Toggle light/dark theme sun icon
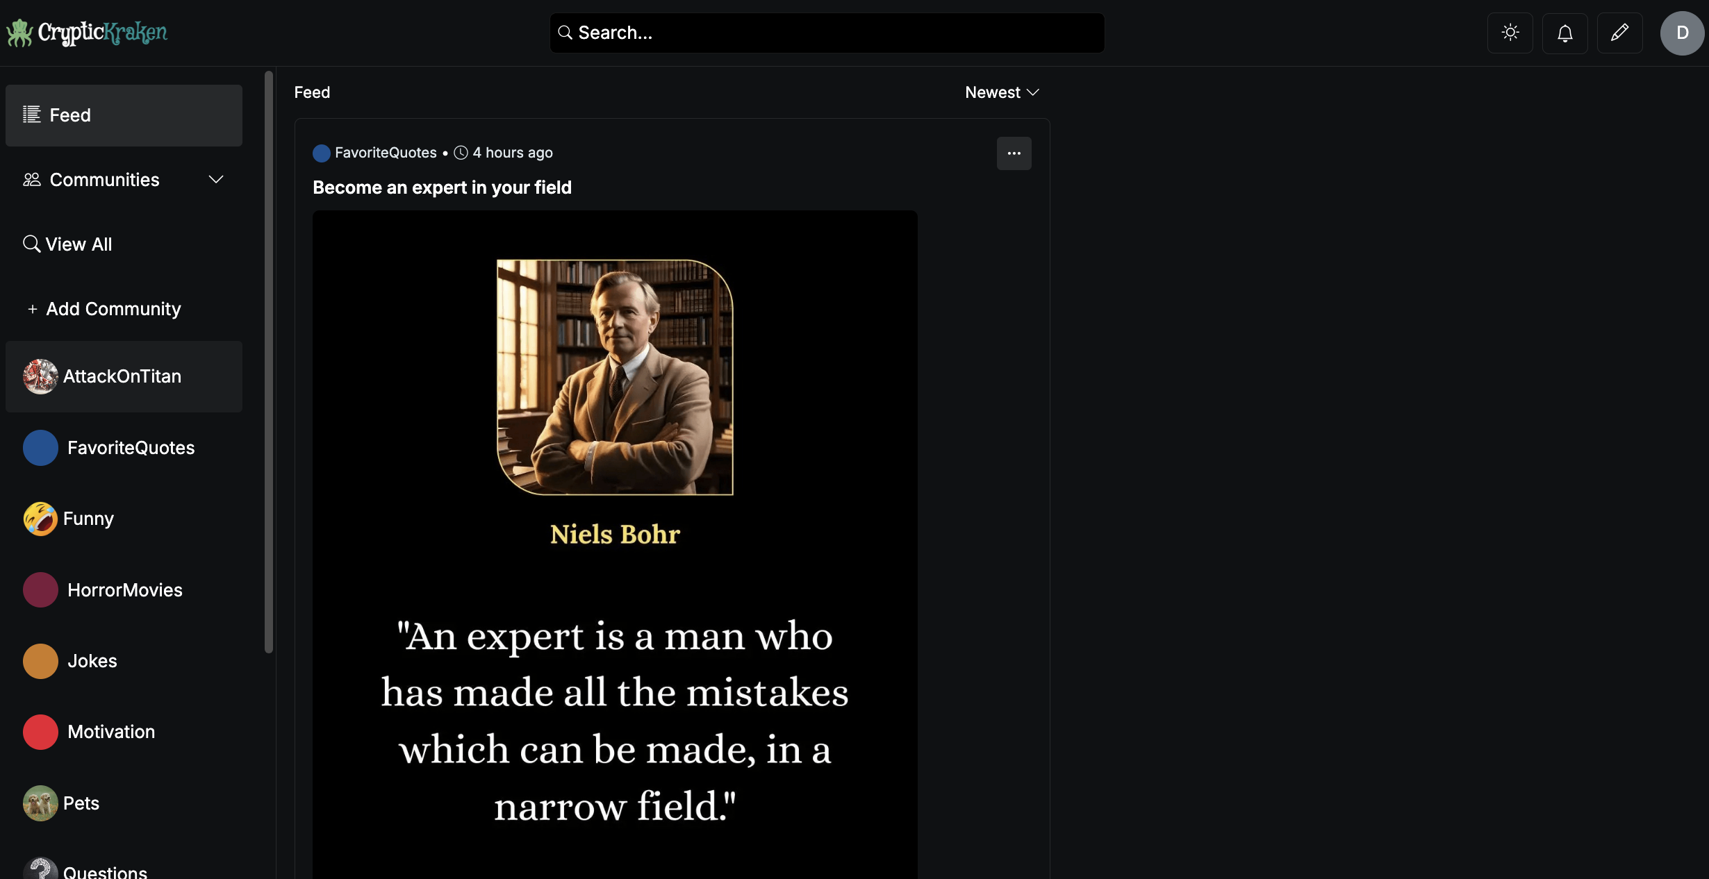The height and width of the screenshot is (879, 1709). click(x=1510, y=33)
